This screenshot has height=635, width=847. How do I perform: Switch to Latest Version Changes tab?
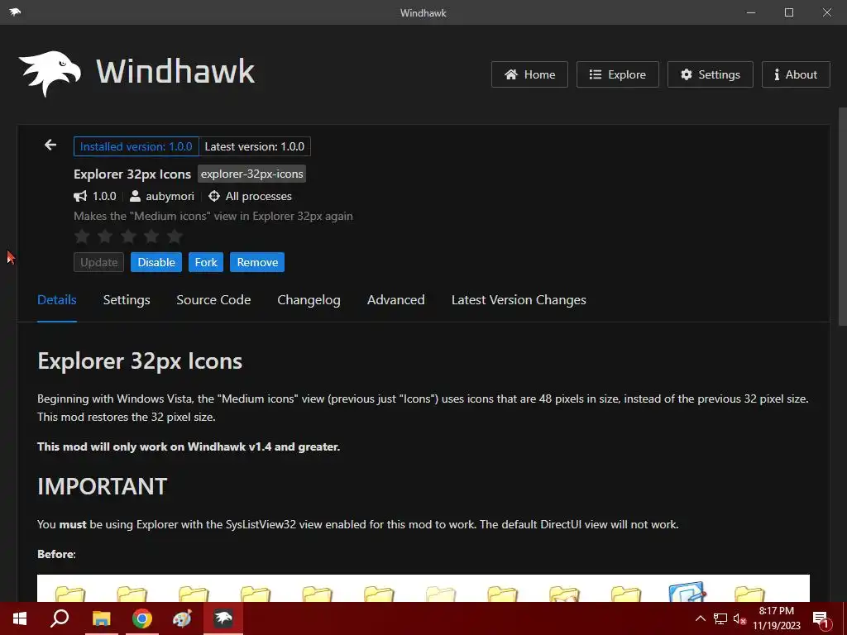tap(519, 299)
